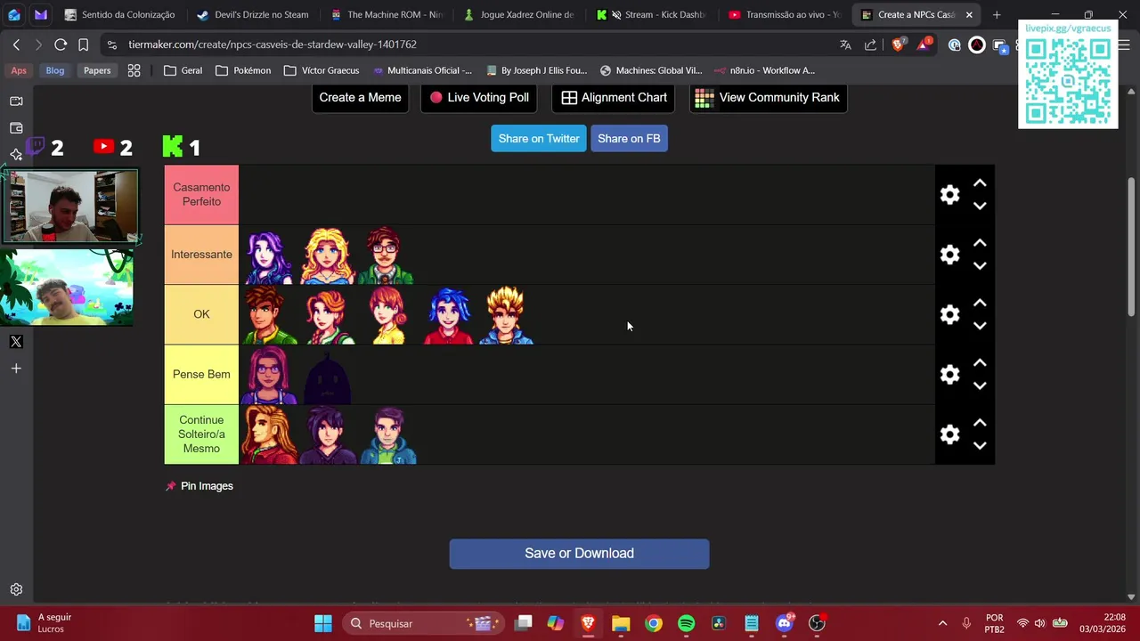Select dark silhouette character in Pense Bem row
1140x641 pixels.
tap(328, 375)
